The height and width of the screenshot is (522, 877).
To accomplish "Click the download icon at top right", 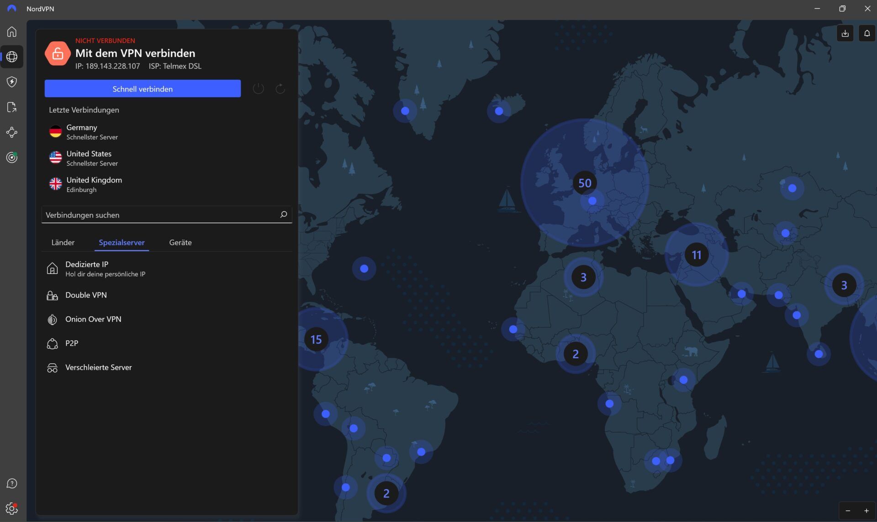I will click(845, 33).
